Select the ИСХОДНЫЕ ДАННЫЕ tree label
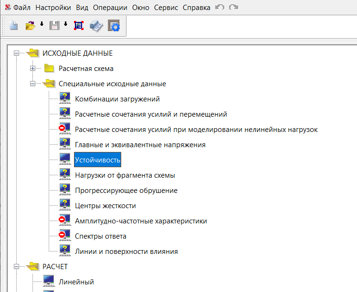This screenshot has width=357, height=292. click(x=78, y=53)
